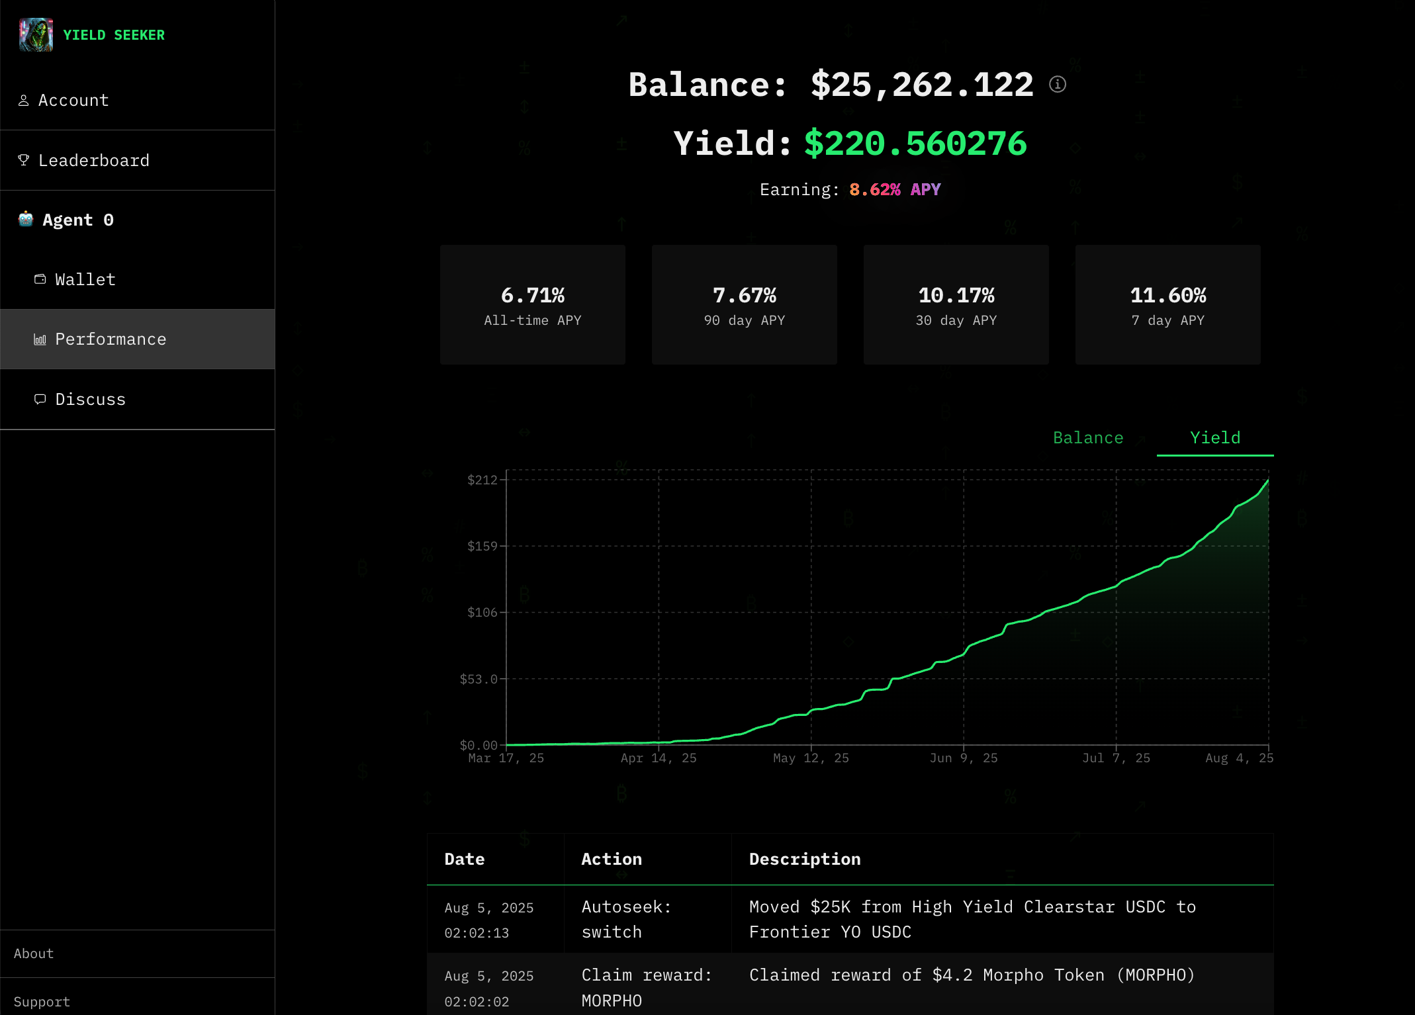
Task: Click the All-time APY card
Action: click(532, 305)
